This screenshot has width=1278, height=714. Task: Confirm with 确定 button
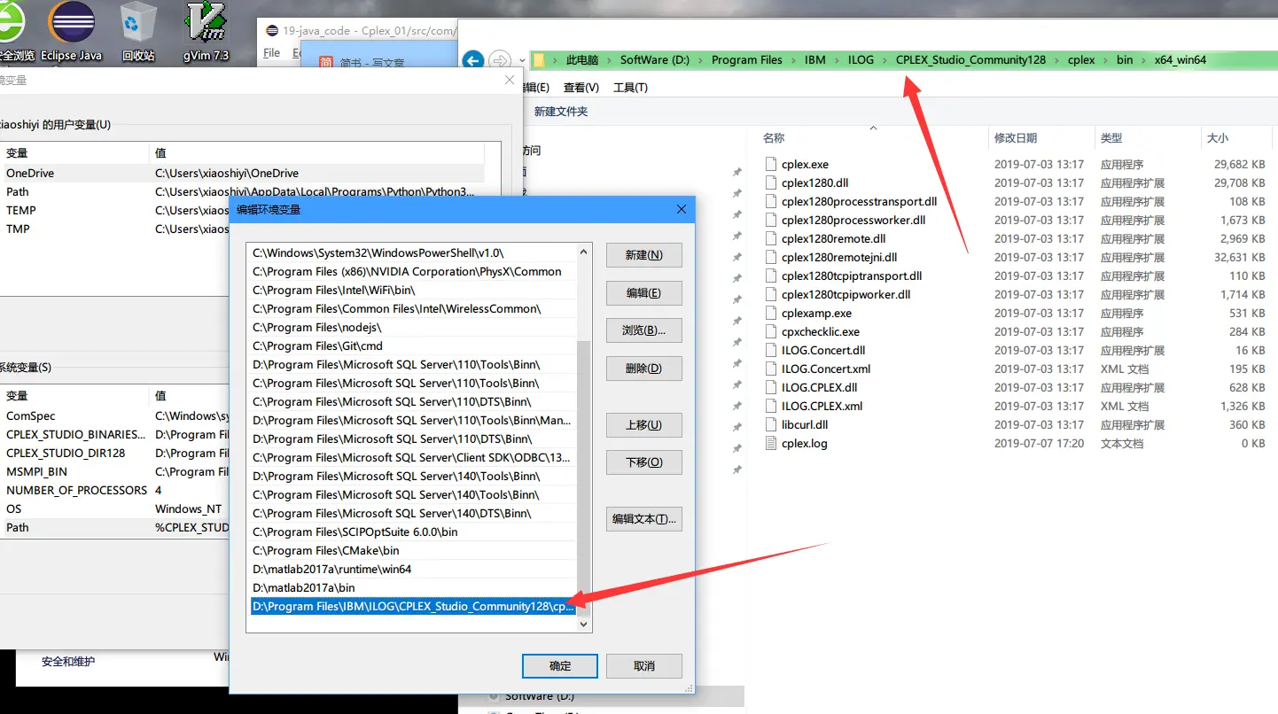pos(560,666)
